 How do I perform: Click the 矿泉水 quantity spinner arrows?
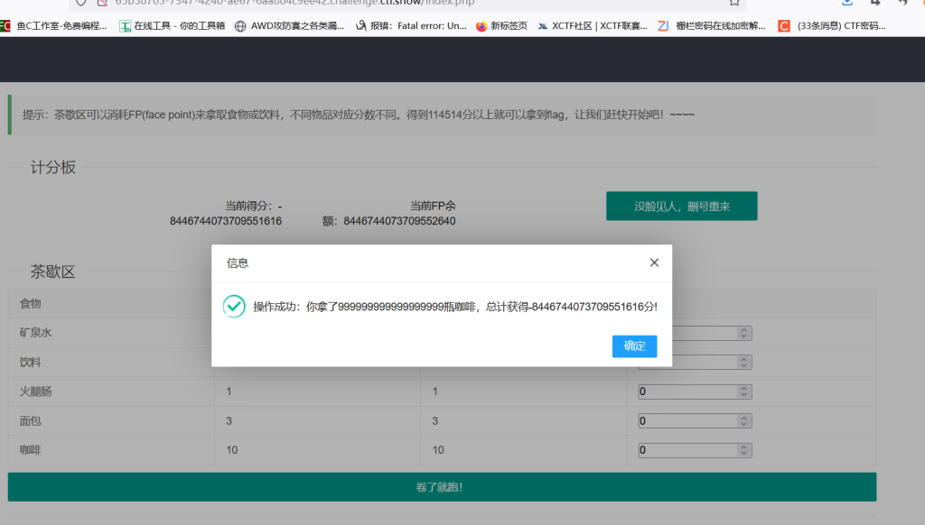743,333
